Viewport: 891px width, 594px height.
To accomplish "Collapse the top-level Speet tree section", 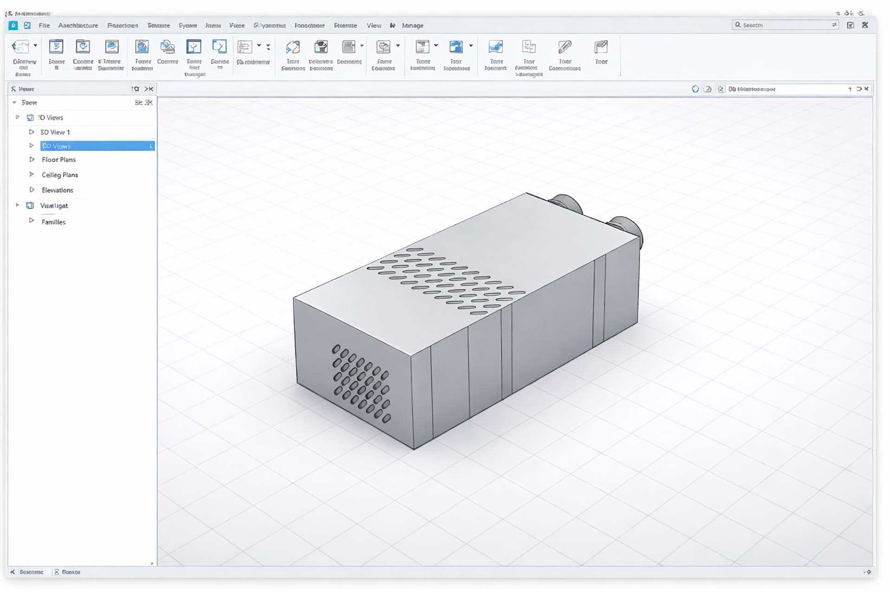I will click(14, 103).
